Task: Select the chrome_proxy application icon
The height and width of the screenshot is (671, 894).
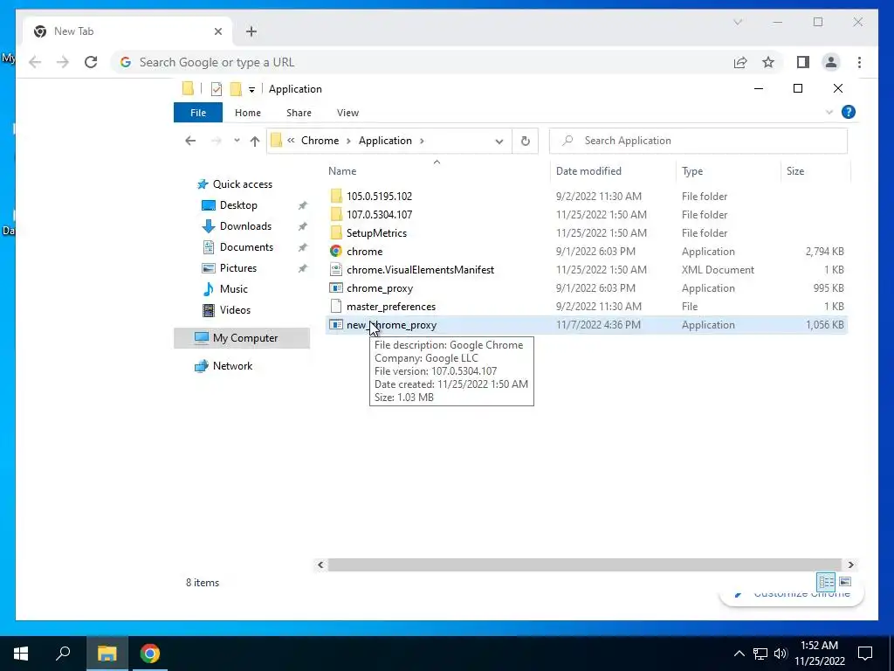Action: coord(336,288)
